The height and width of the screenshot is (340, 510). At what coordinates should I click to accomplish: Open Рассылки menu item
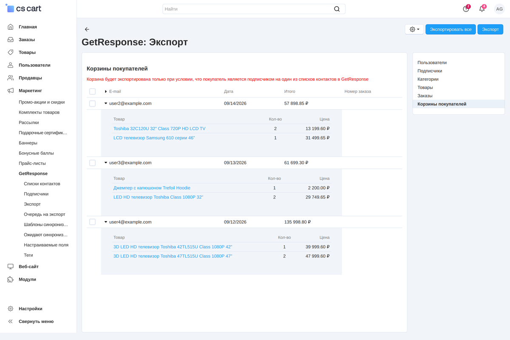[29, 122]
